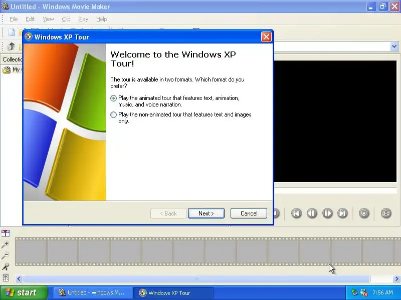This screenshot has width=401, height=300.
Task: Click the Back (skip to start) monitor button
Action: click(x=296, y=213)
